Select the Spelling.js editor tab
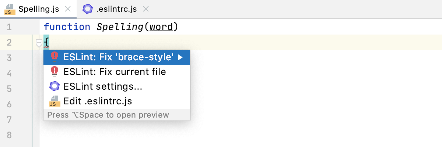This screenshot has height=147, width=442. click(x=38, y=9)
